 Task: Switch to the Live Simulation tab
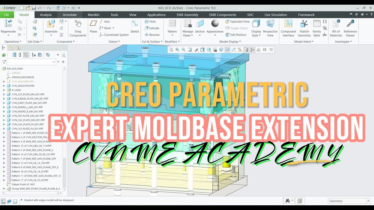click(276, 15)
